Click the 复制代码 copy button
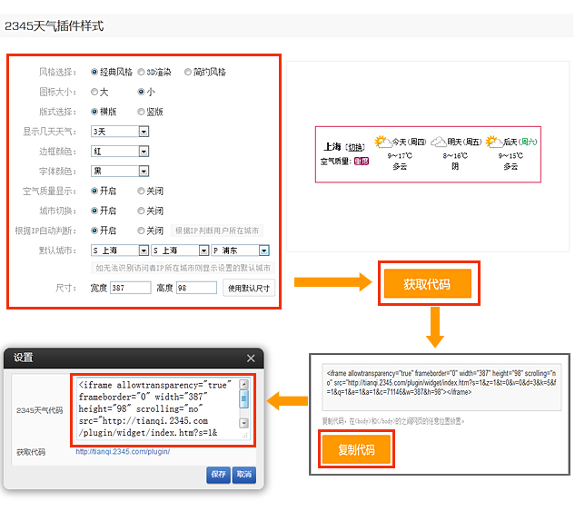 pos(355,449)
